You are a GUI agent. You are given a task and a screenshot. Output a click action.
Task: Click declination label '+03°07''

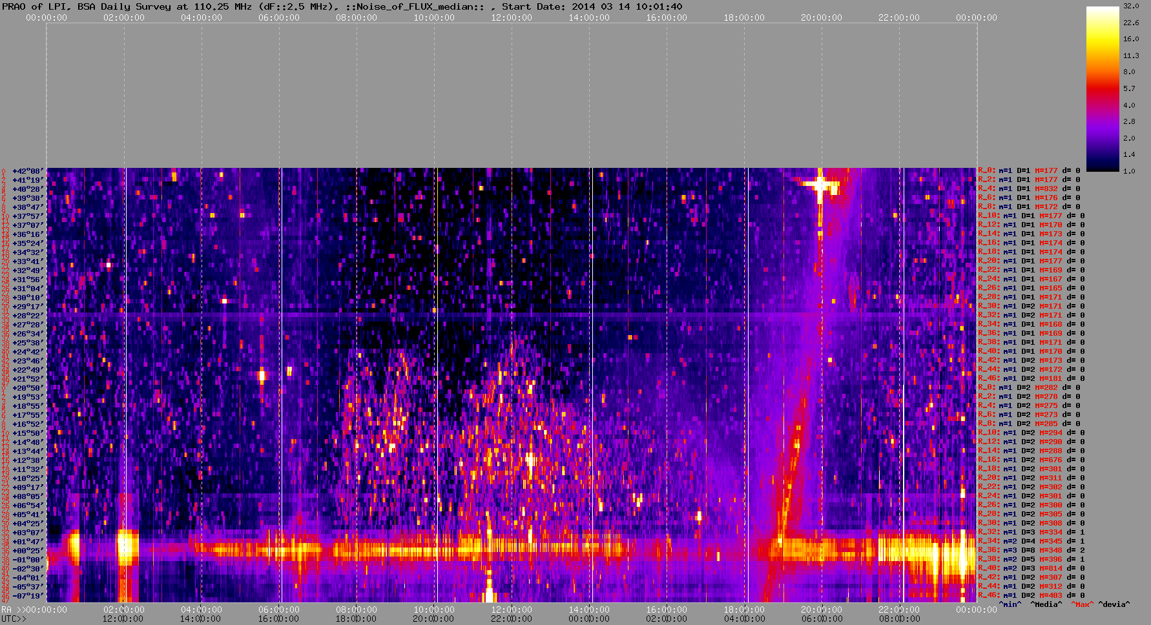coord(28,533)
